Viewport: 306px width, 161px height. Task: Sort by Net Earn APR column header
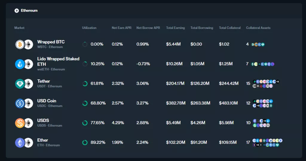pyautogui.click(x=122, y=28)
